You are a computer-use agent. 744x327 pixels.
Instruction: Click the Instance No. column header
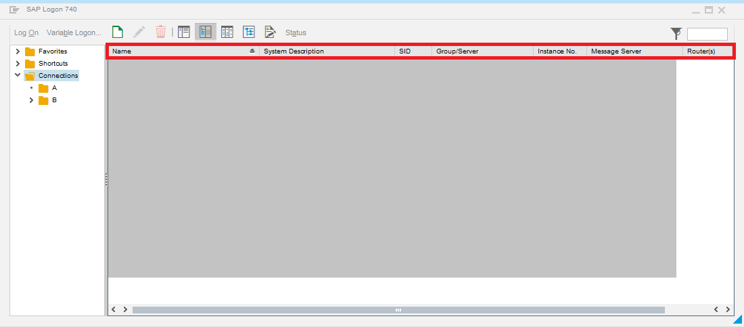point(560,51)
